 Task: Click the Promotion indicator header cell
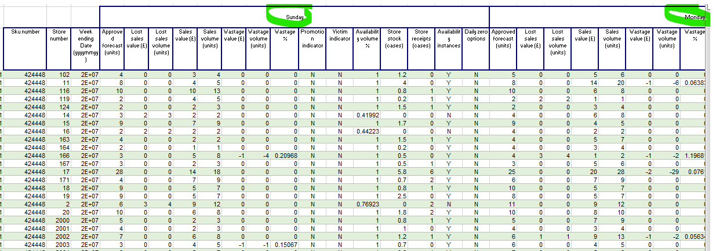point(312,49)
